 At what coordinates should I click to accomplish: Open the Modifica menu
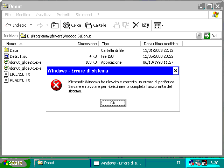23,15
